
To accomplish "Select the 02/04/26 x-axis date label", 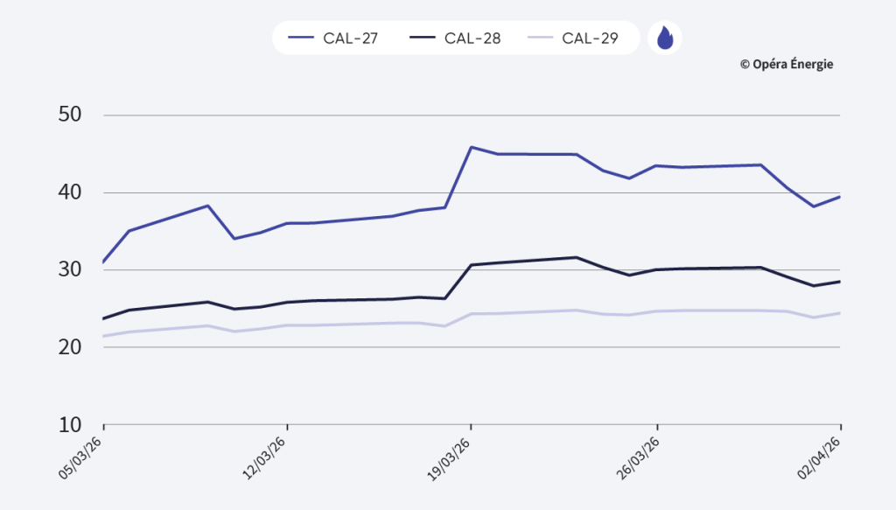I will coord(819,457).
